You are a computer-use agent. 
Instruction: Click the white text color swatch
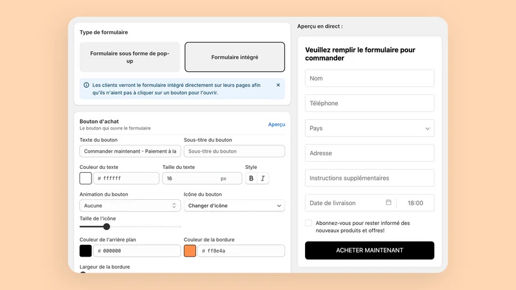pyautogui.click(x=86, y=179)
